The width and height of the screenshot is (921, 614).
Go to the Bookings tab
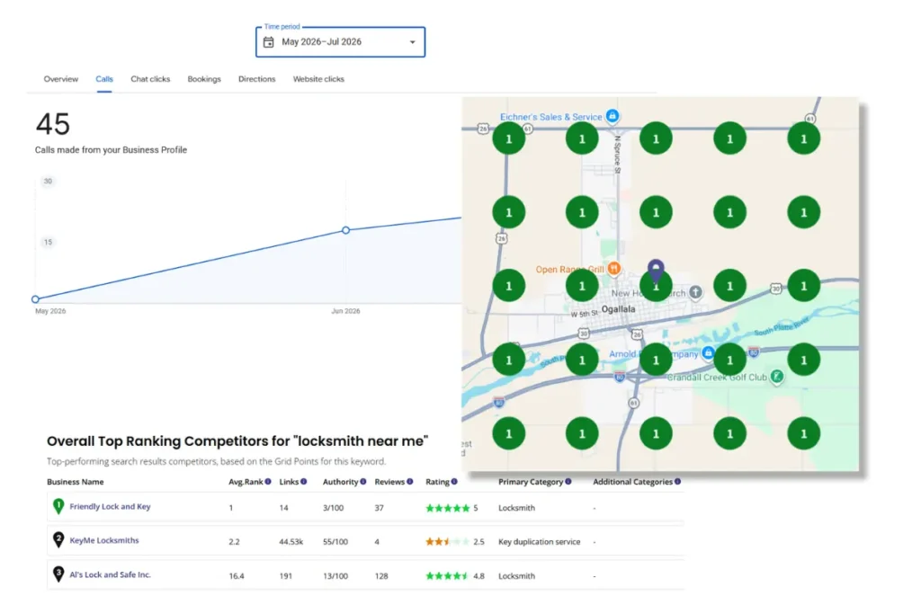pos(204,78)
